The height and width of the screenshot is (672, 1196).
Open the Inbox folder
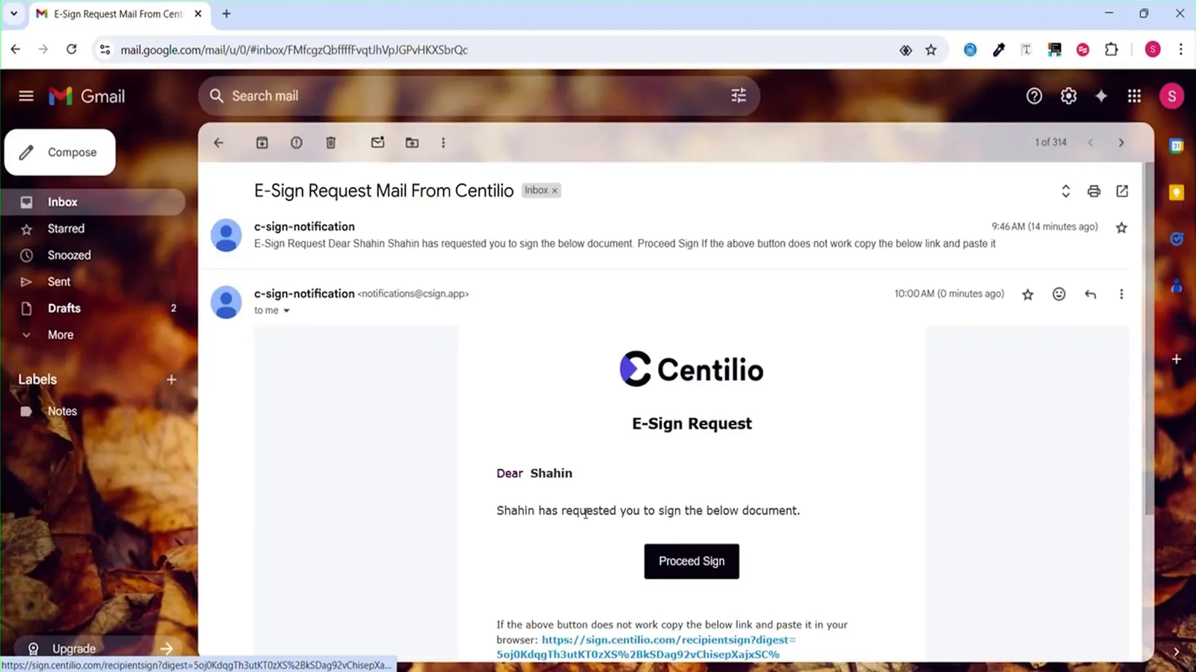93,202
